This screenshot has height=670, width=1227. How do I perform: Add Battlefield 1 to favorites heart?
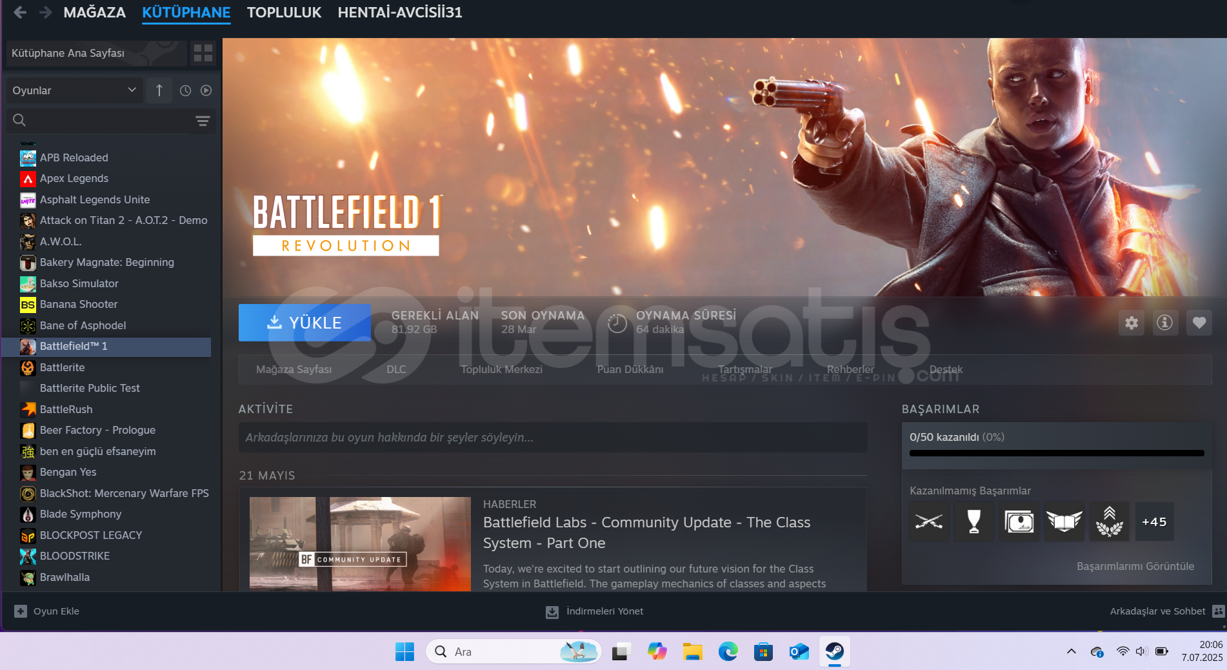[1199, 323]
